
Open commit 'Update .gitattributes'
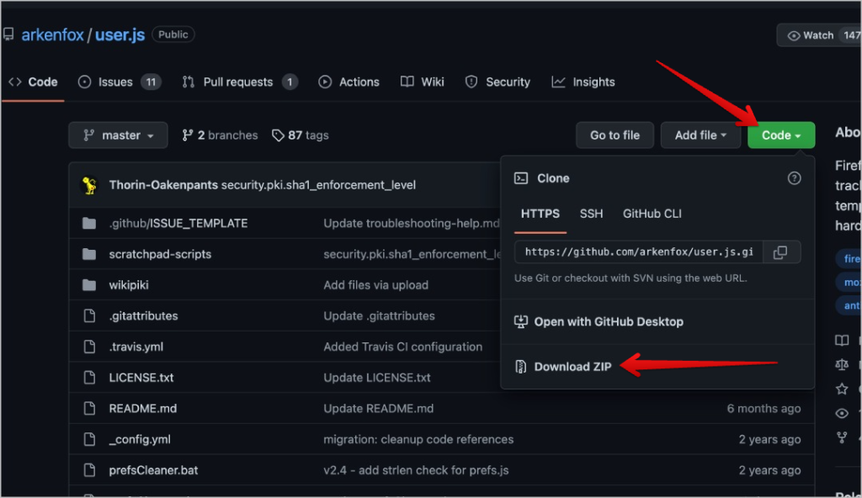pyautogui.click(x=380, y=315)
